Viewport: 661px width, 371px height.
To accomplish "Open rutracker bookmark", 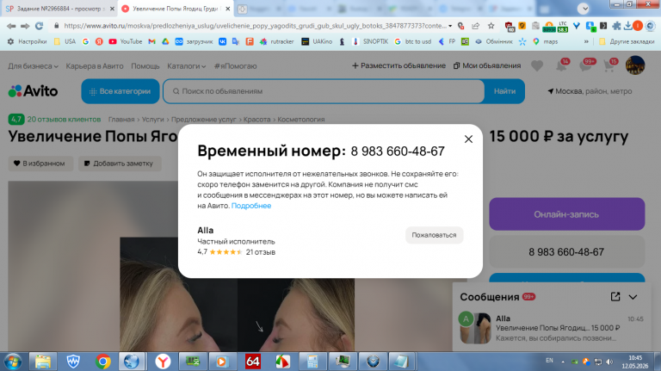I will tap(277, 41).
